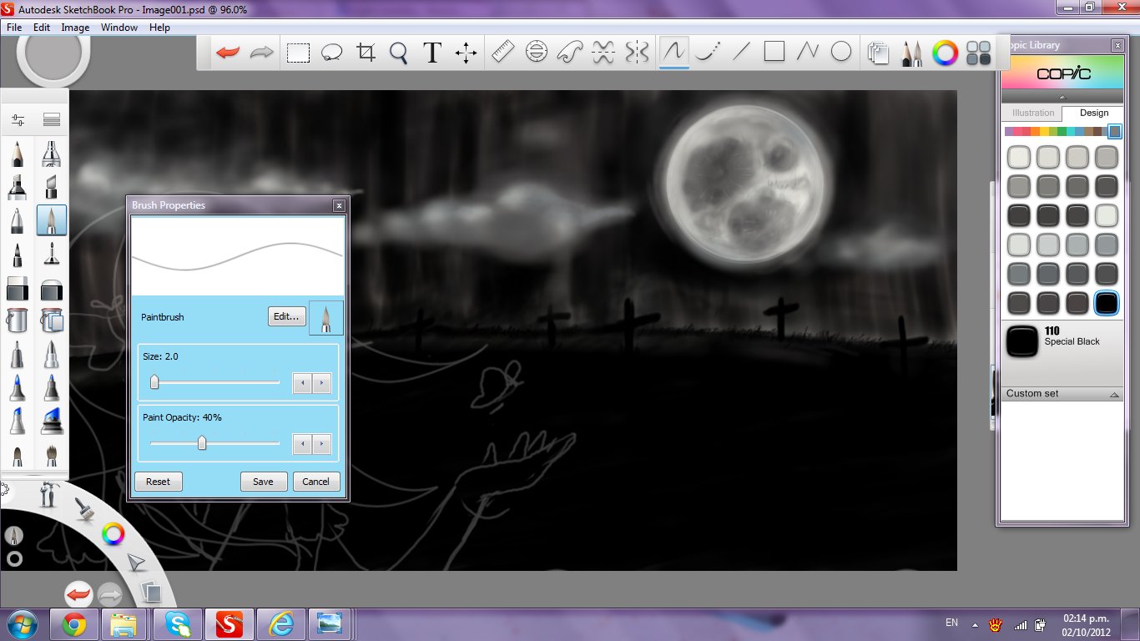Select the chisel-tip marker brush
The height and width of the screenshot is (641, 1140).
[x=52, y=187]
